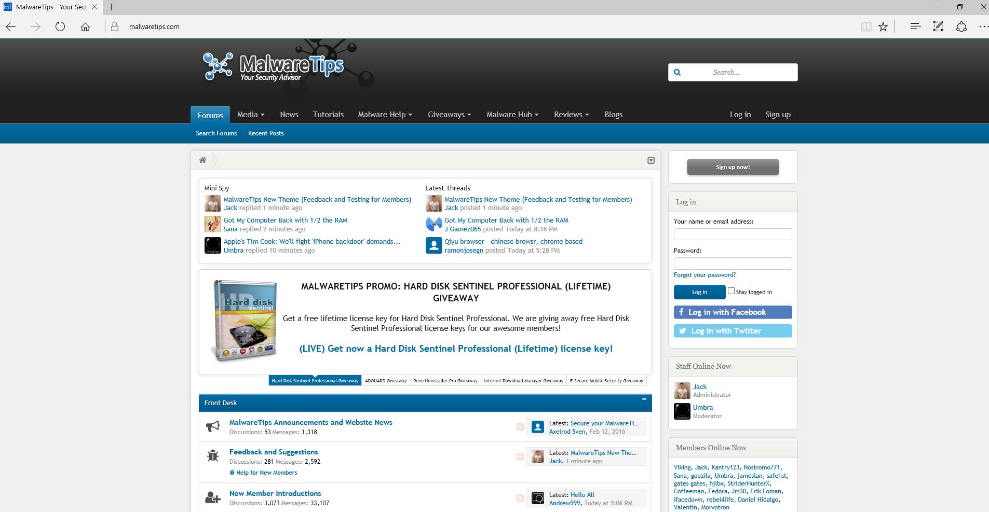Refresh the page with the reload icon
Image resolution: width=989 pixels, height=512 pixels.
[60, 27]
